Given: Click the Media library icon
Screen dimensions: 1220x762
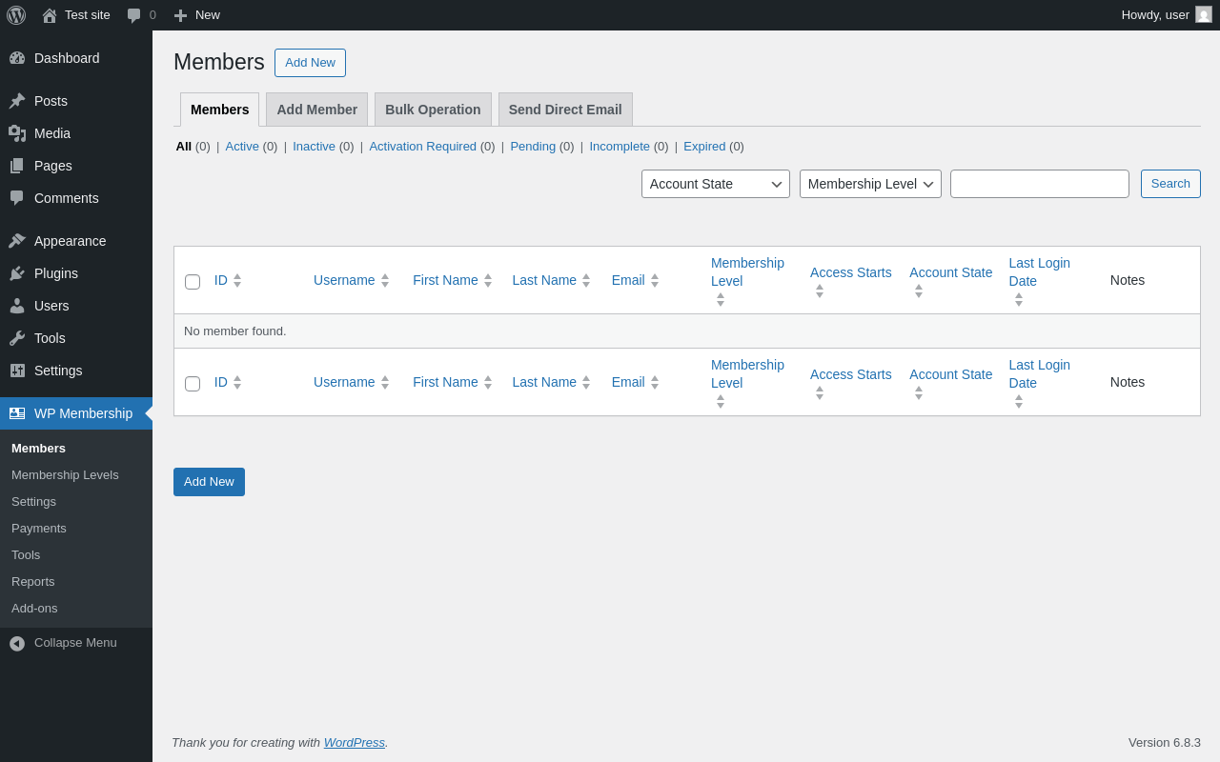Looking at the screenshot, I should click(x=17, y=133).
